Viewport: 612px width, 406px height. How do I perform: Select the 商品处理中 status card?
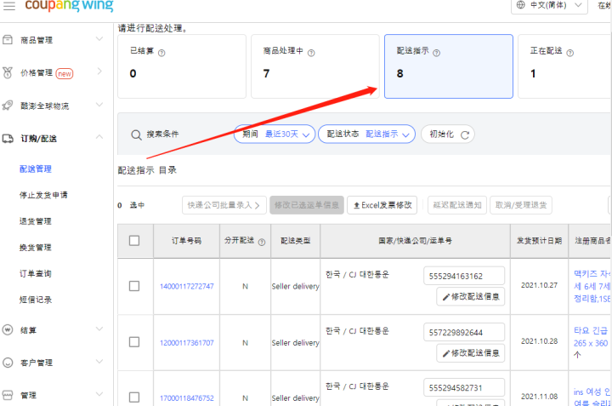pyautogui.click(x=315, y=66)
